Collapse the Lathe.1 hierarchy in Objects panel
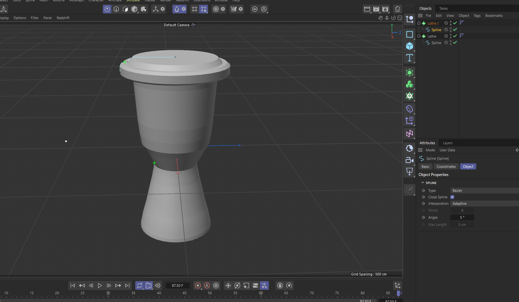This screenshot has height=302, width=519. (419, 23)
